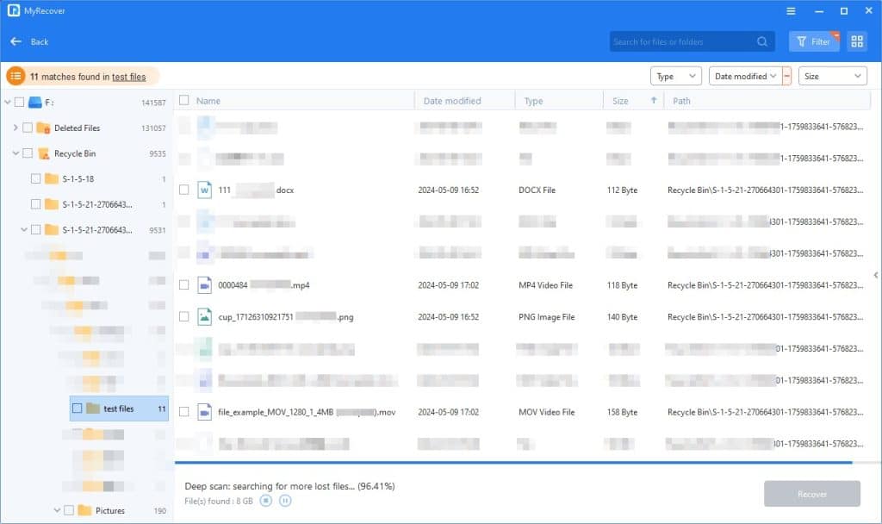This screenshot has width=882, height=524.
Task: Stop the deep scan
Action: pyautogui.click(x=266, y=501)
